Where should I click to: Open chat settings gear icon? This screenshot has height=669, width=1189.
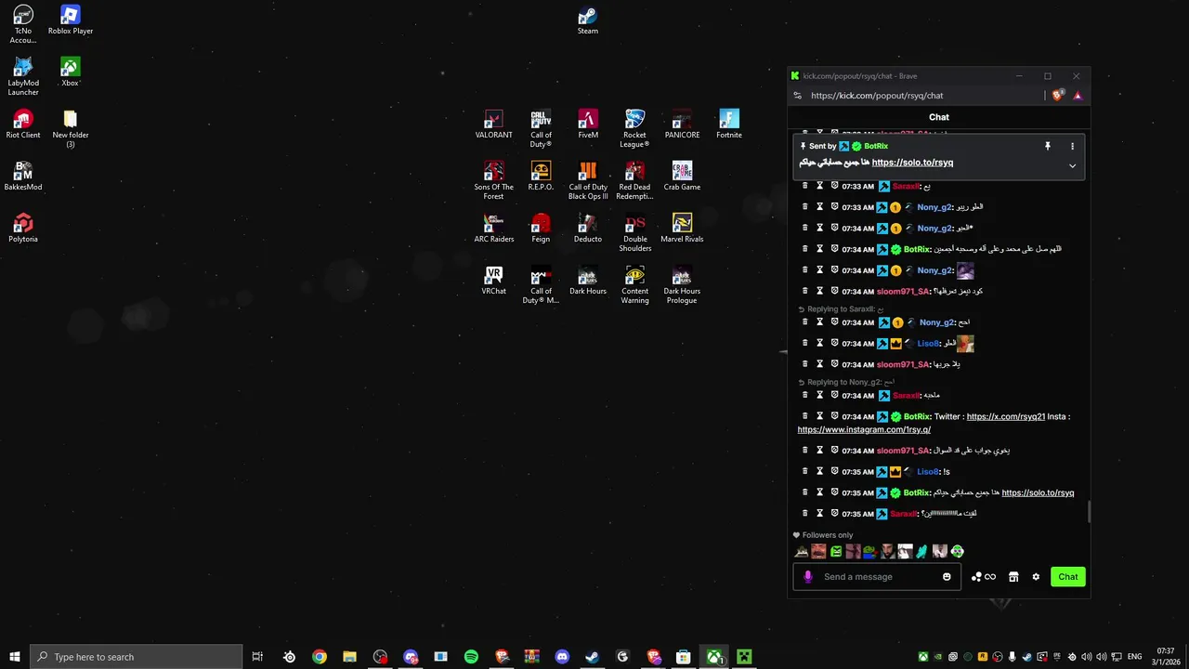tap(1036, 577)
